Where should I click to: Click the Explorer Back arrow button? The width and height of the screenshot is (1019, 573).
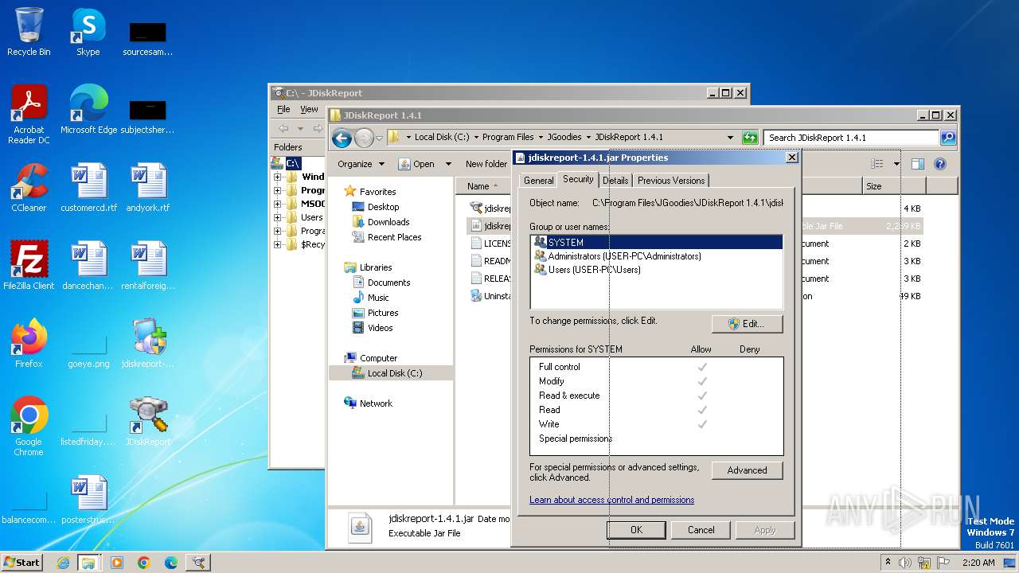click(x=342, y=138)
